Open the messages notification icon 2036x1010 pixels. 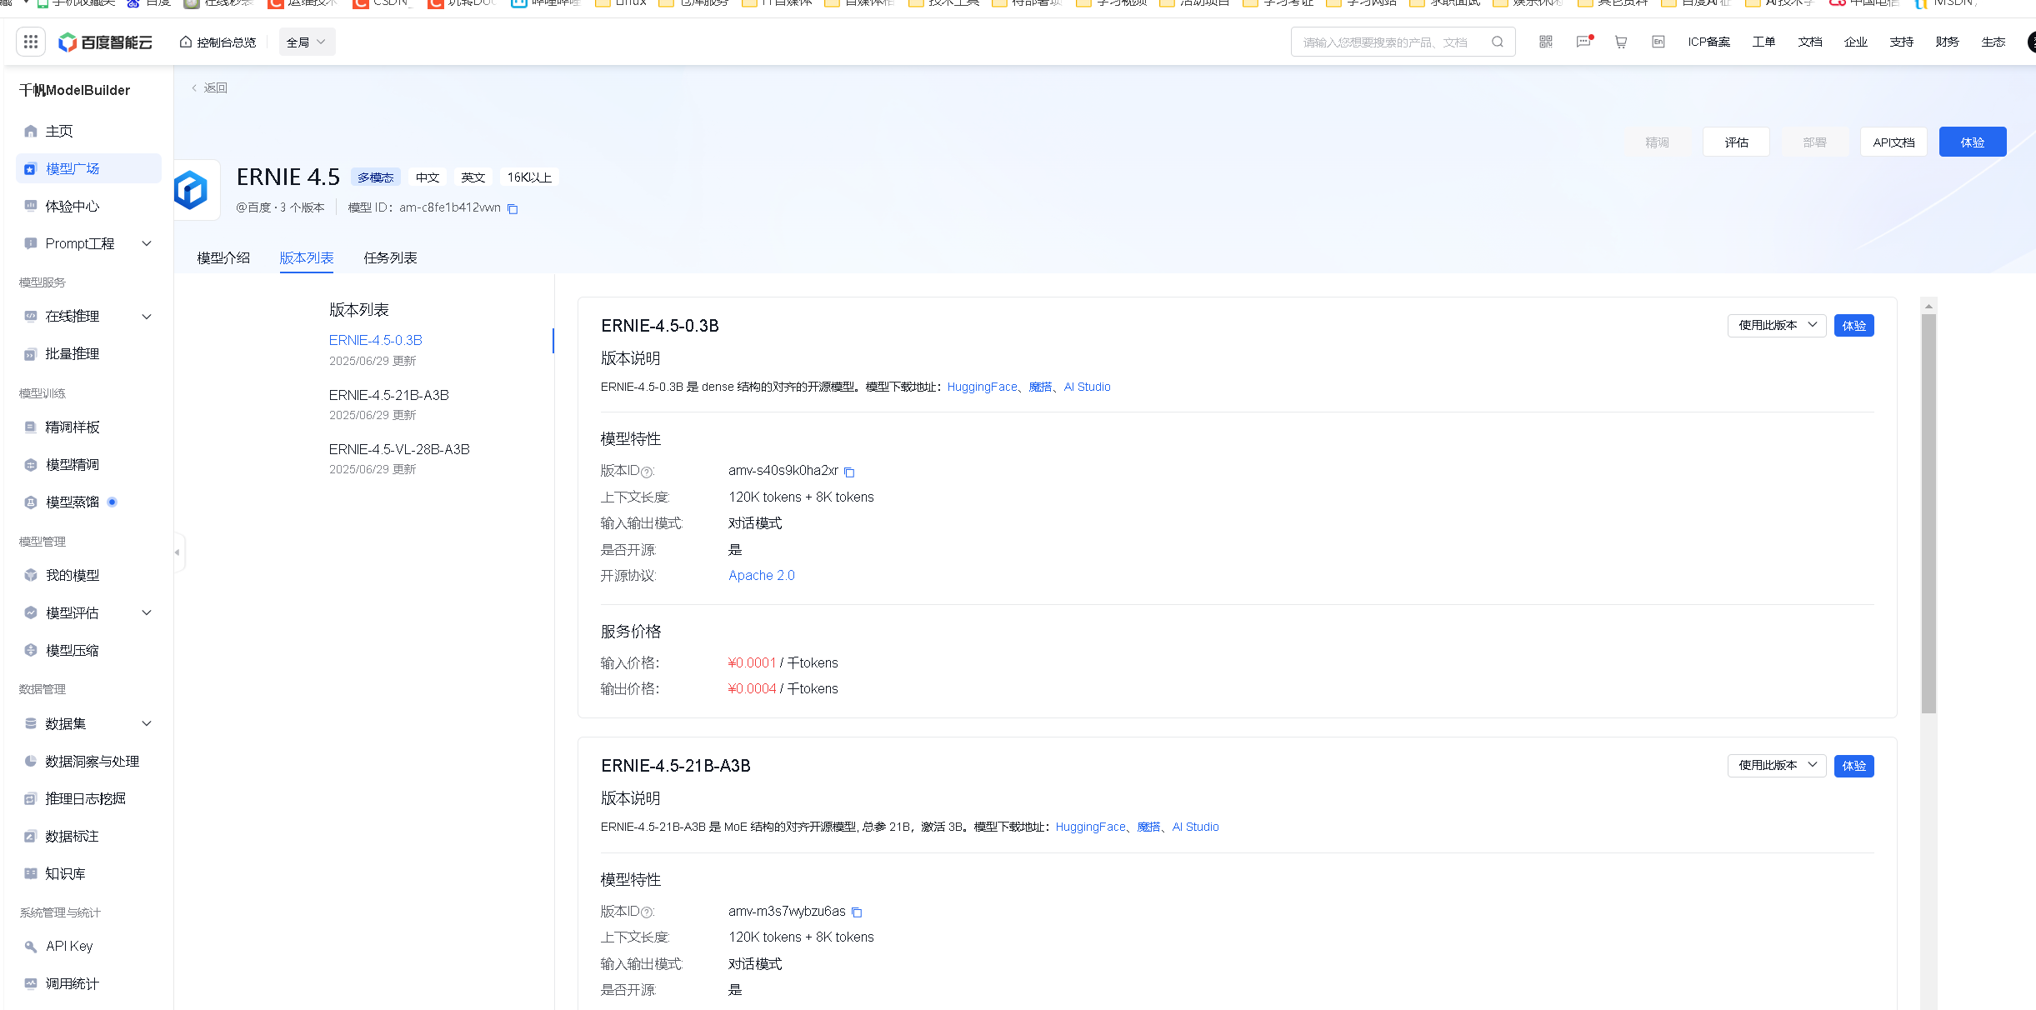tap(1583, 42)
